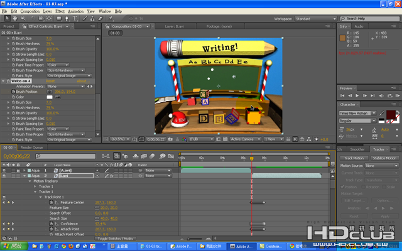Click the Search Help input field

(370, 19)
